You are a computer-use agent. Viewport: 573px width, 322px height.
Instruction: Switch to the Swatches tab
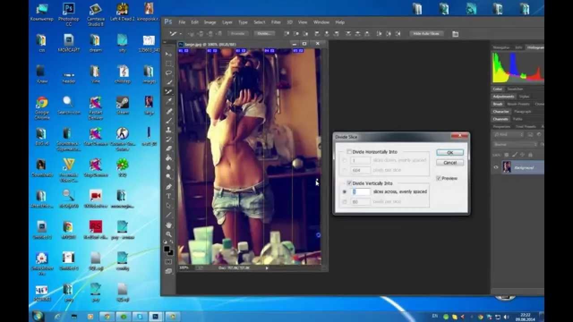point(515,89)
